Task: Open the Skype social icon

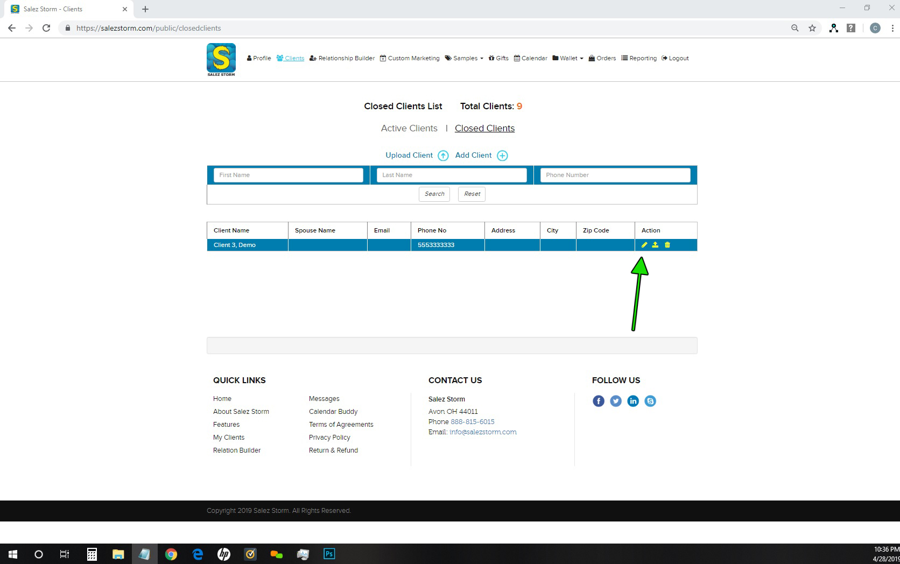Action: [650, 401]
